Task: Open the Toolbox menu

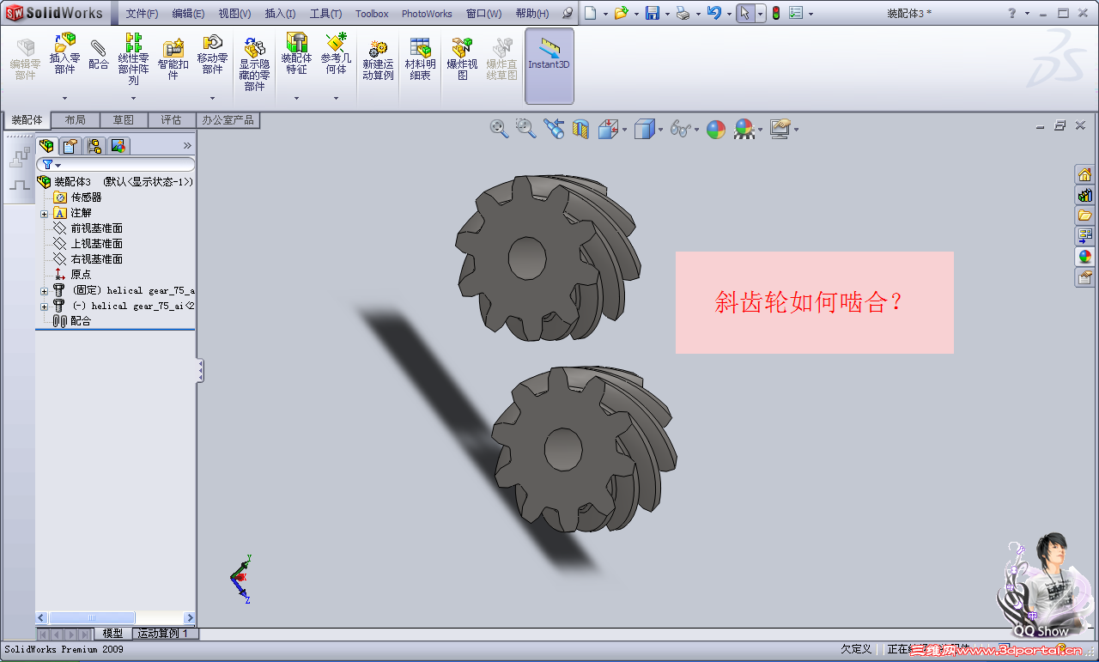Action: click(x=371, y=13)
